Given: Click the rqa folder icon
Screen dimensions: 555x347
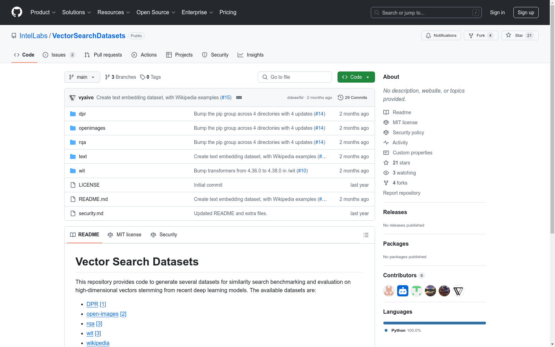Looking at the screenshot, I should (x=73, y=142).
